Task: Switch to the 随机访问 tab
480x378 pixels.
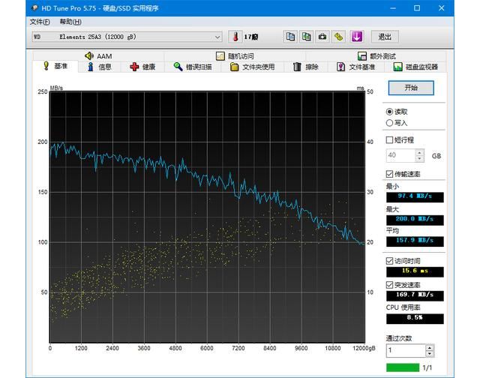Action: click(x=235, y=56)
